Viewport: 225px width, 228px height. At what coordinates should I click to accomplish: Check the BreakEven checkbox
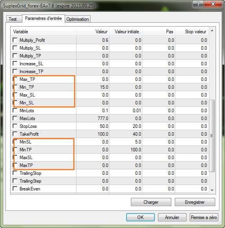tap(15, 189)
